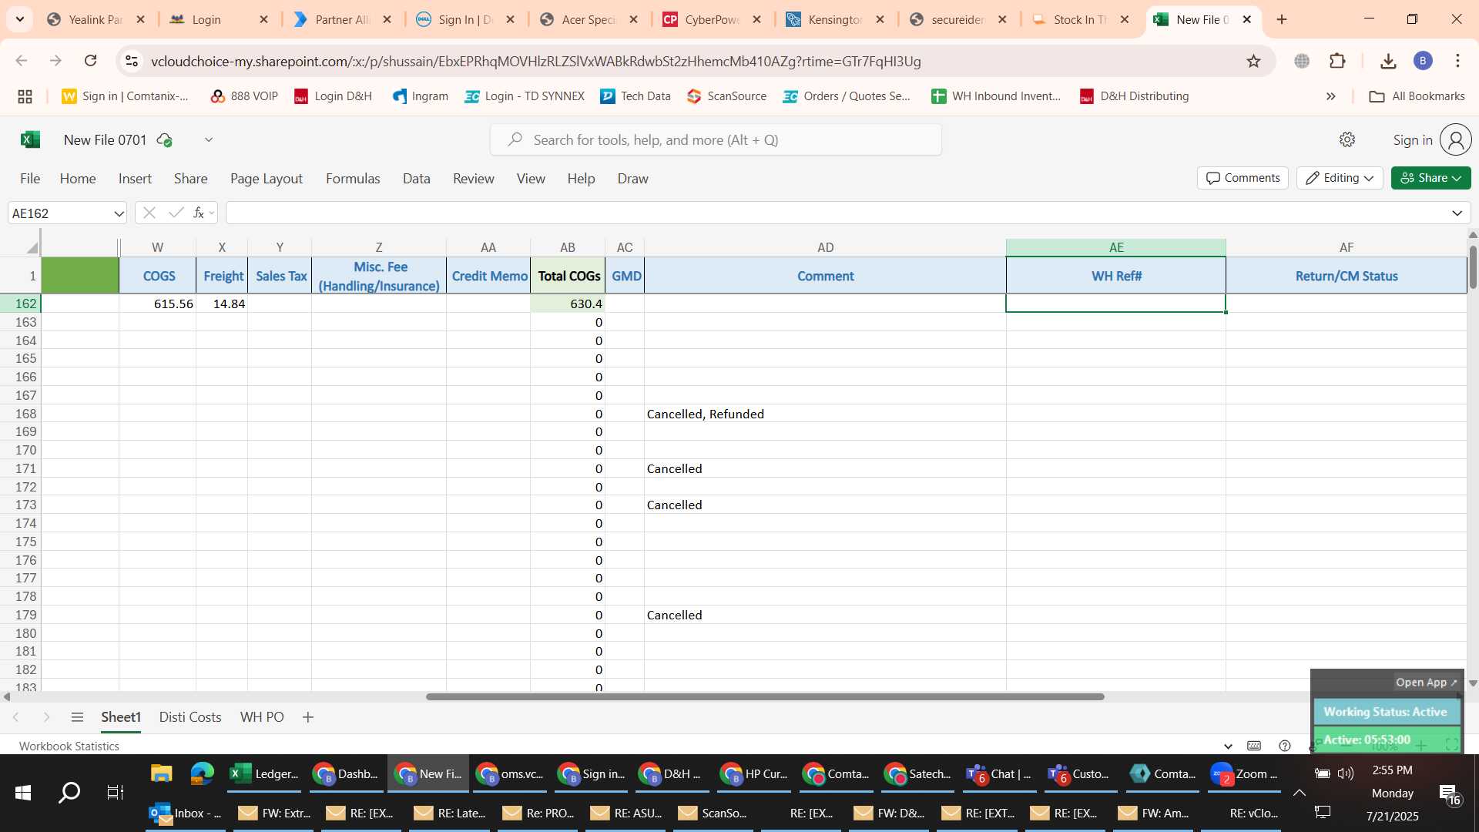Click the Sign in link
Screen dimensions: 1479x832
1413,140
